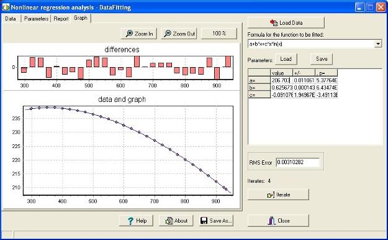Click the magnifier icon on Zoom Out
The image size is (388, 240).
point(168,34)
